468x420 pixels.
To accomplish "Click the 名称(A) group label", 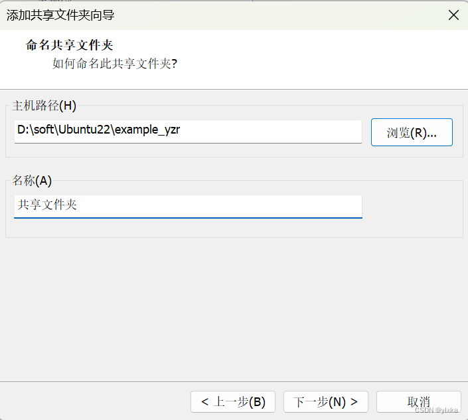I will pyautogui.click(x=32, y=180).
